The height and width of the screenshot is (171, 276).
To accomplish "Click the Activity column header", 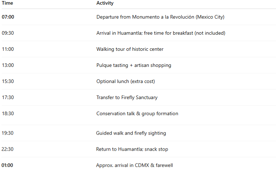I will click(105, 3).
